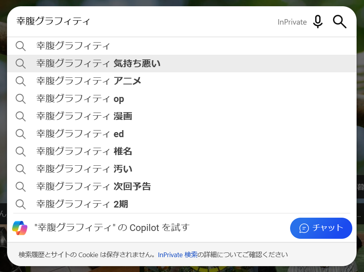Screen dimensions: 364x272
Task: Click the magnifier icon beside the 気持ち悪い suggestion
Action: point(21,64)
